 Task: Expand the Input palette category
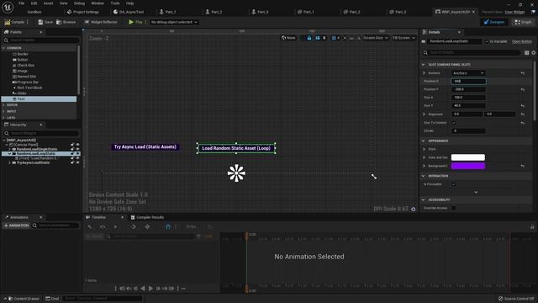3,111
